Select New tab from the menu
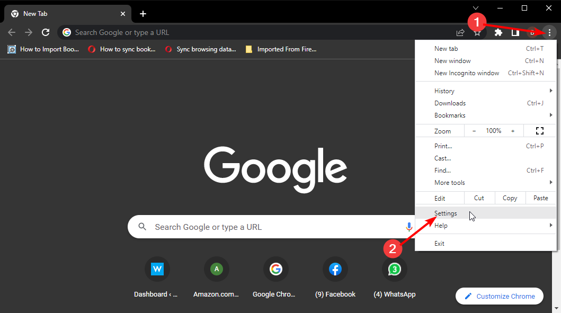 coord(486,49)
